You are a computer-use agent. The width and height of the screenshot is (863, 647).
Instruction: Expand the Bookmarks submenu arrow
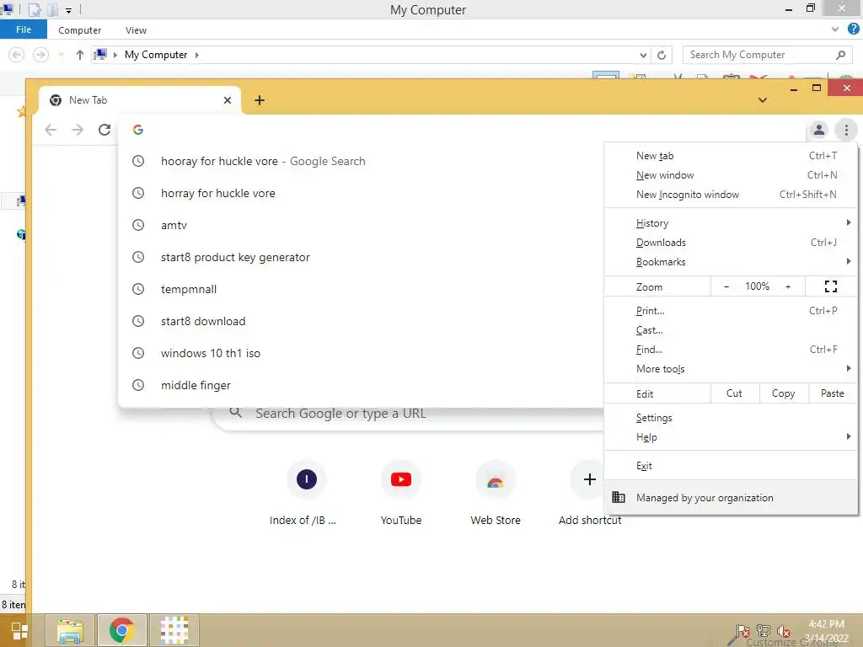[x=848, y=261]
